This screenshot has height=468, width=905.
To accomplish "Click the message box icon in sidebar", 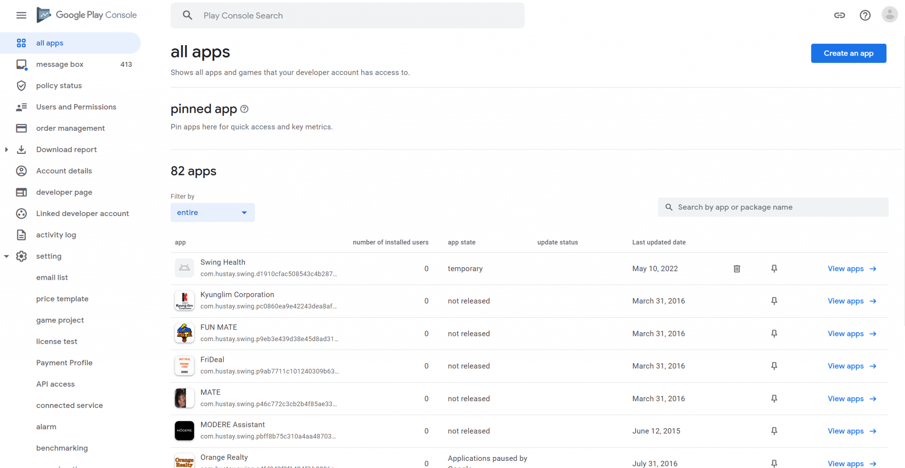I will (x=21, y=64).
